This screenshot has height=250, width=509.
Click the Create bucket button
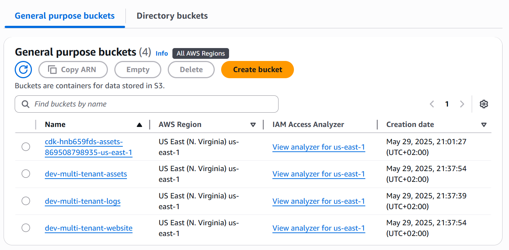tap(258, 70)
